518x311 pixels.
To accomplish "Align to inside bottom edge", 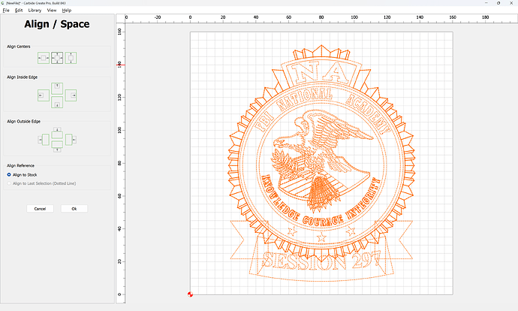I will (x=57, y=102).
